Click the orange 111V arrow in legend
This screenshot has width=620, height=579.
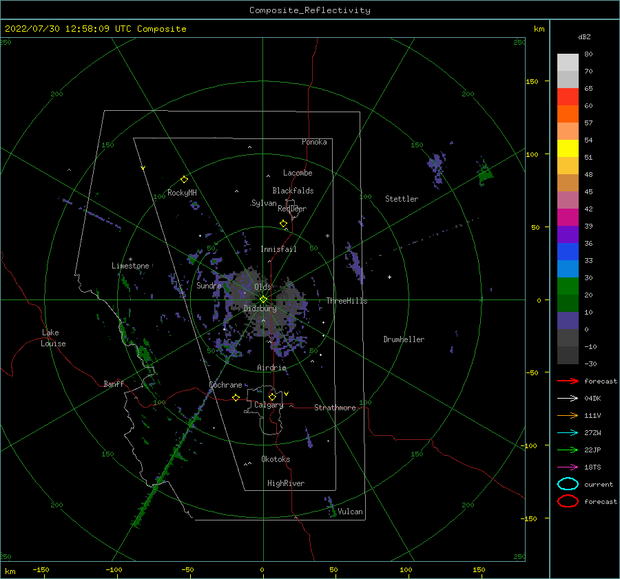[568, 415]
